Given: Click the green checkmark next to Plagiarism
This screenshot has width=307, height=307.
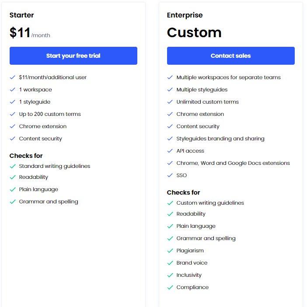Looking at the screenshot, I should pos(170,251).
